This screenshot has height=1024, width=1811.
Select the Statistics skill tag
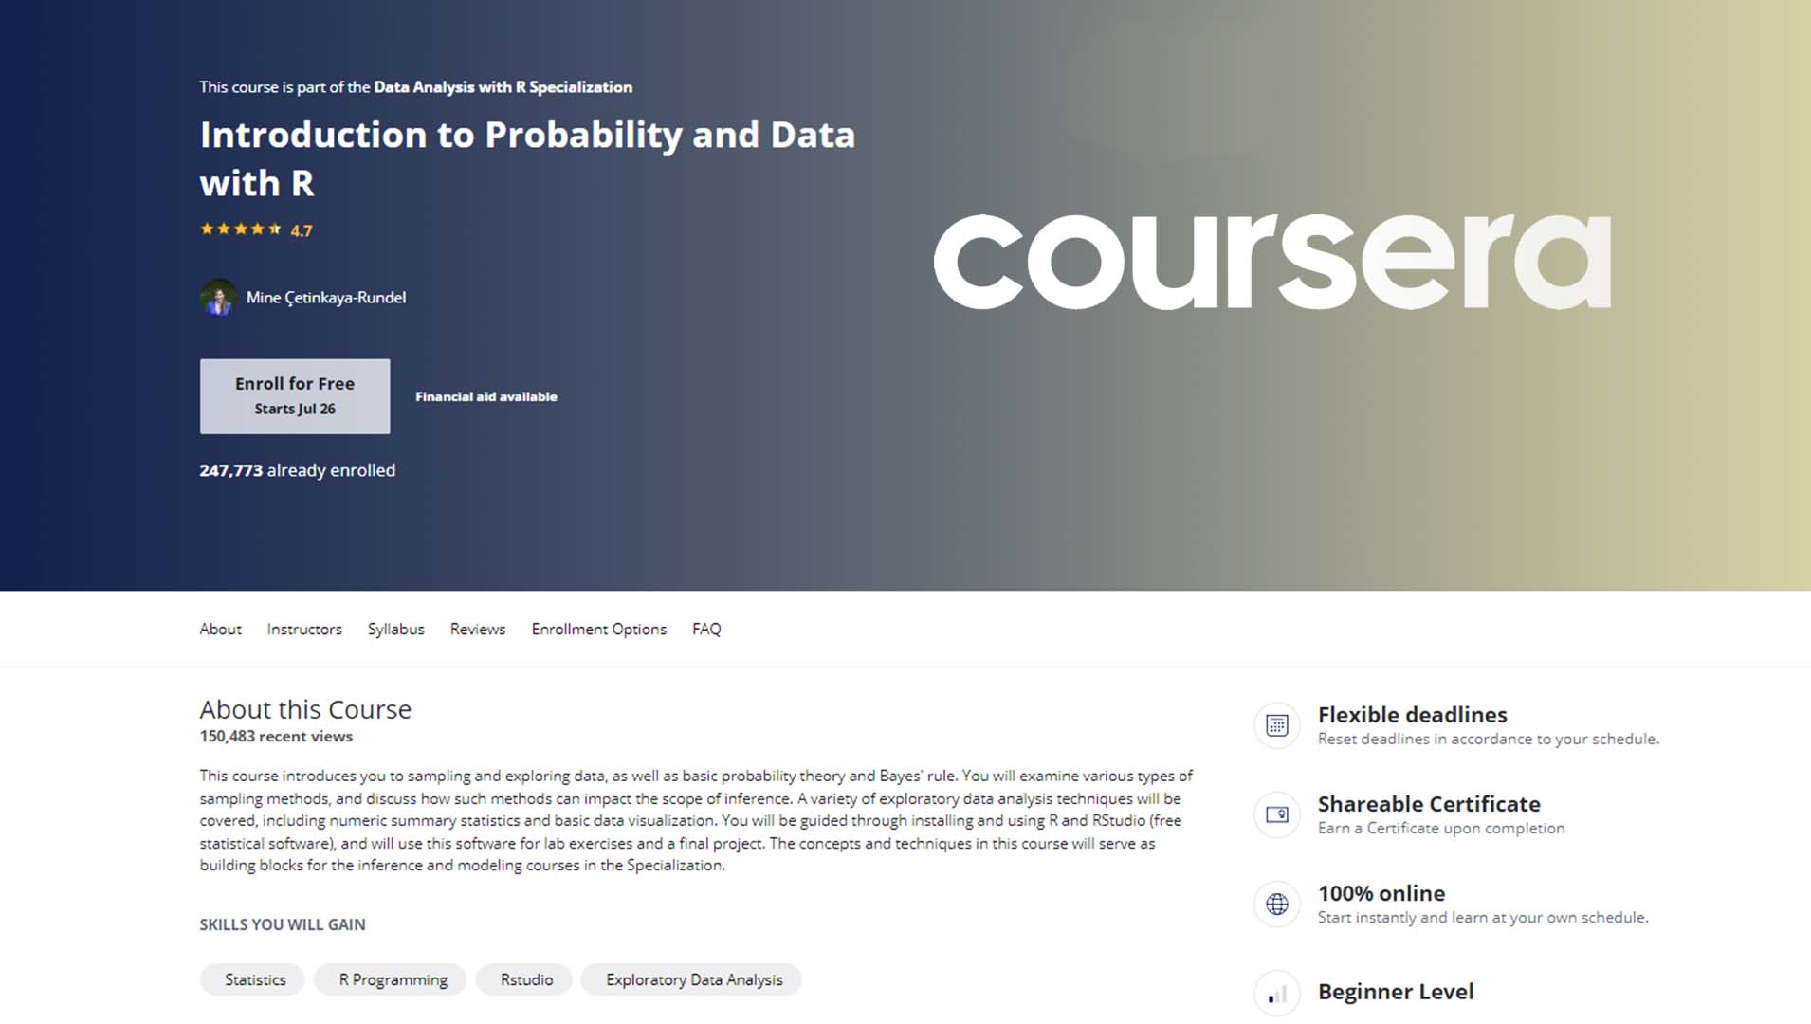click(x=252, y=979)
